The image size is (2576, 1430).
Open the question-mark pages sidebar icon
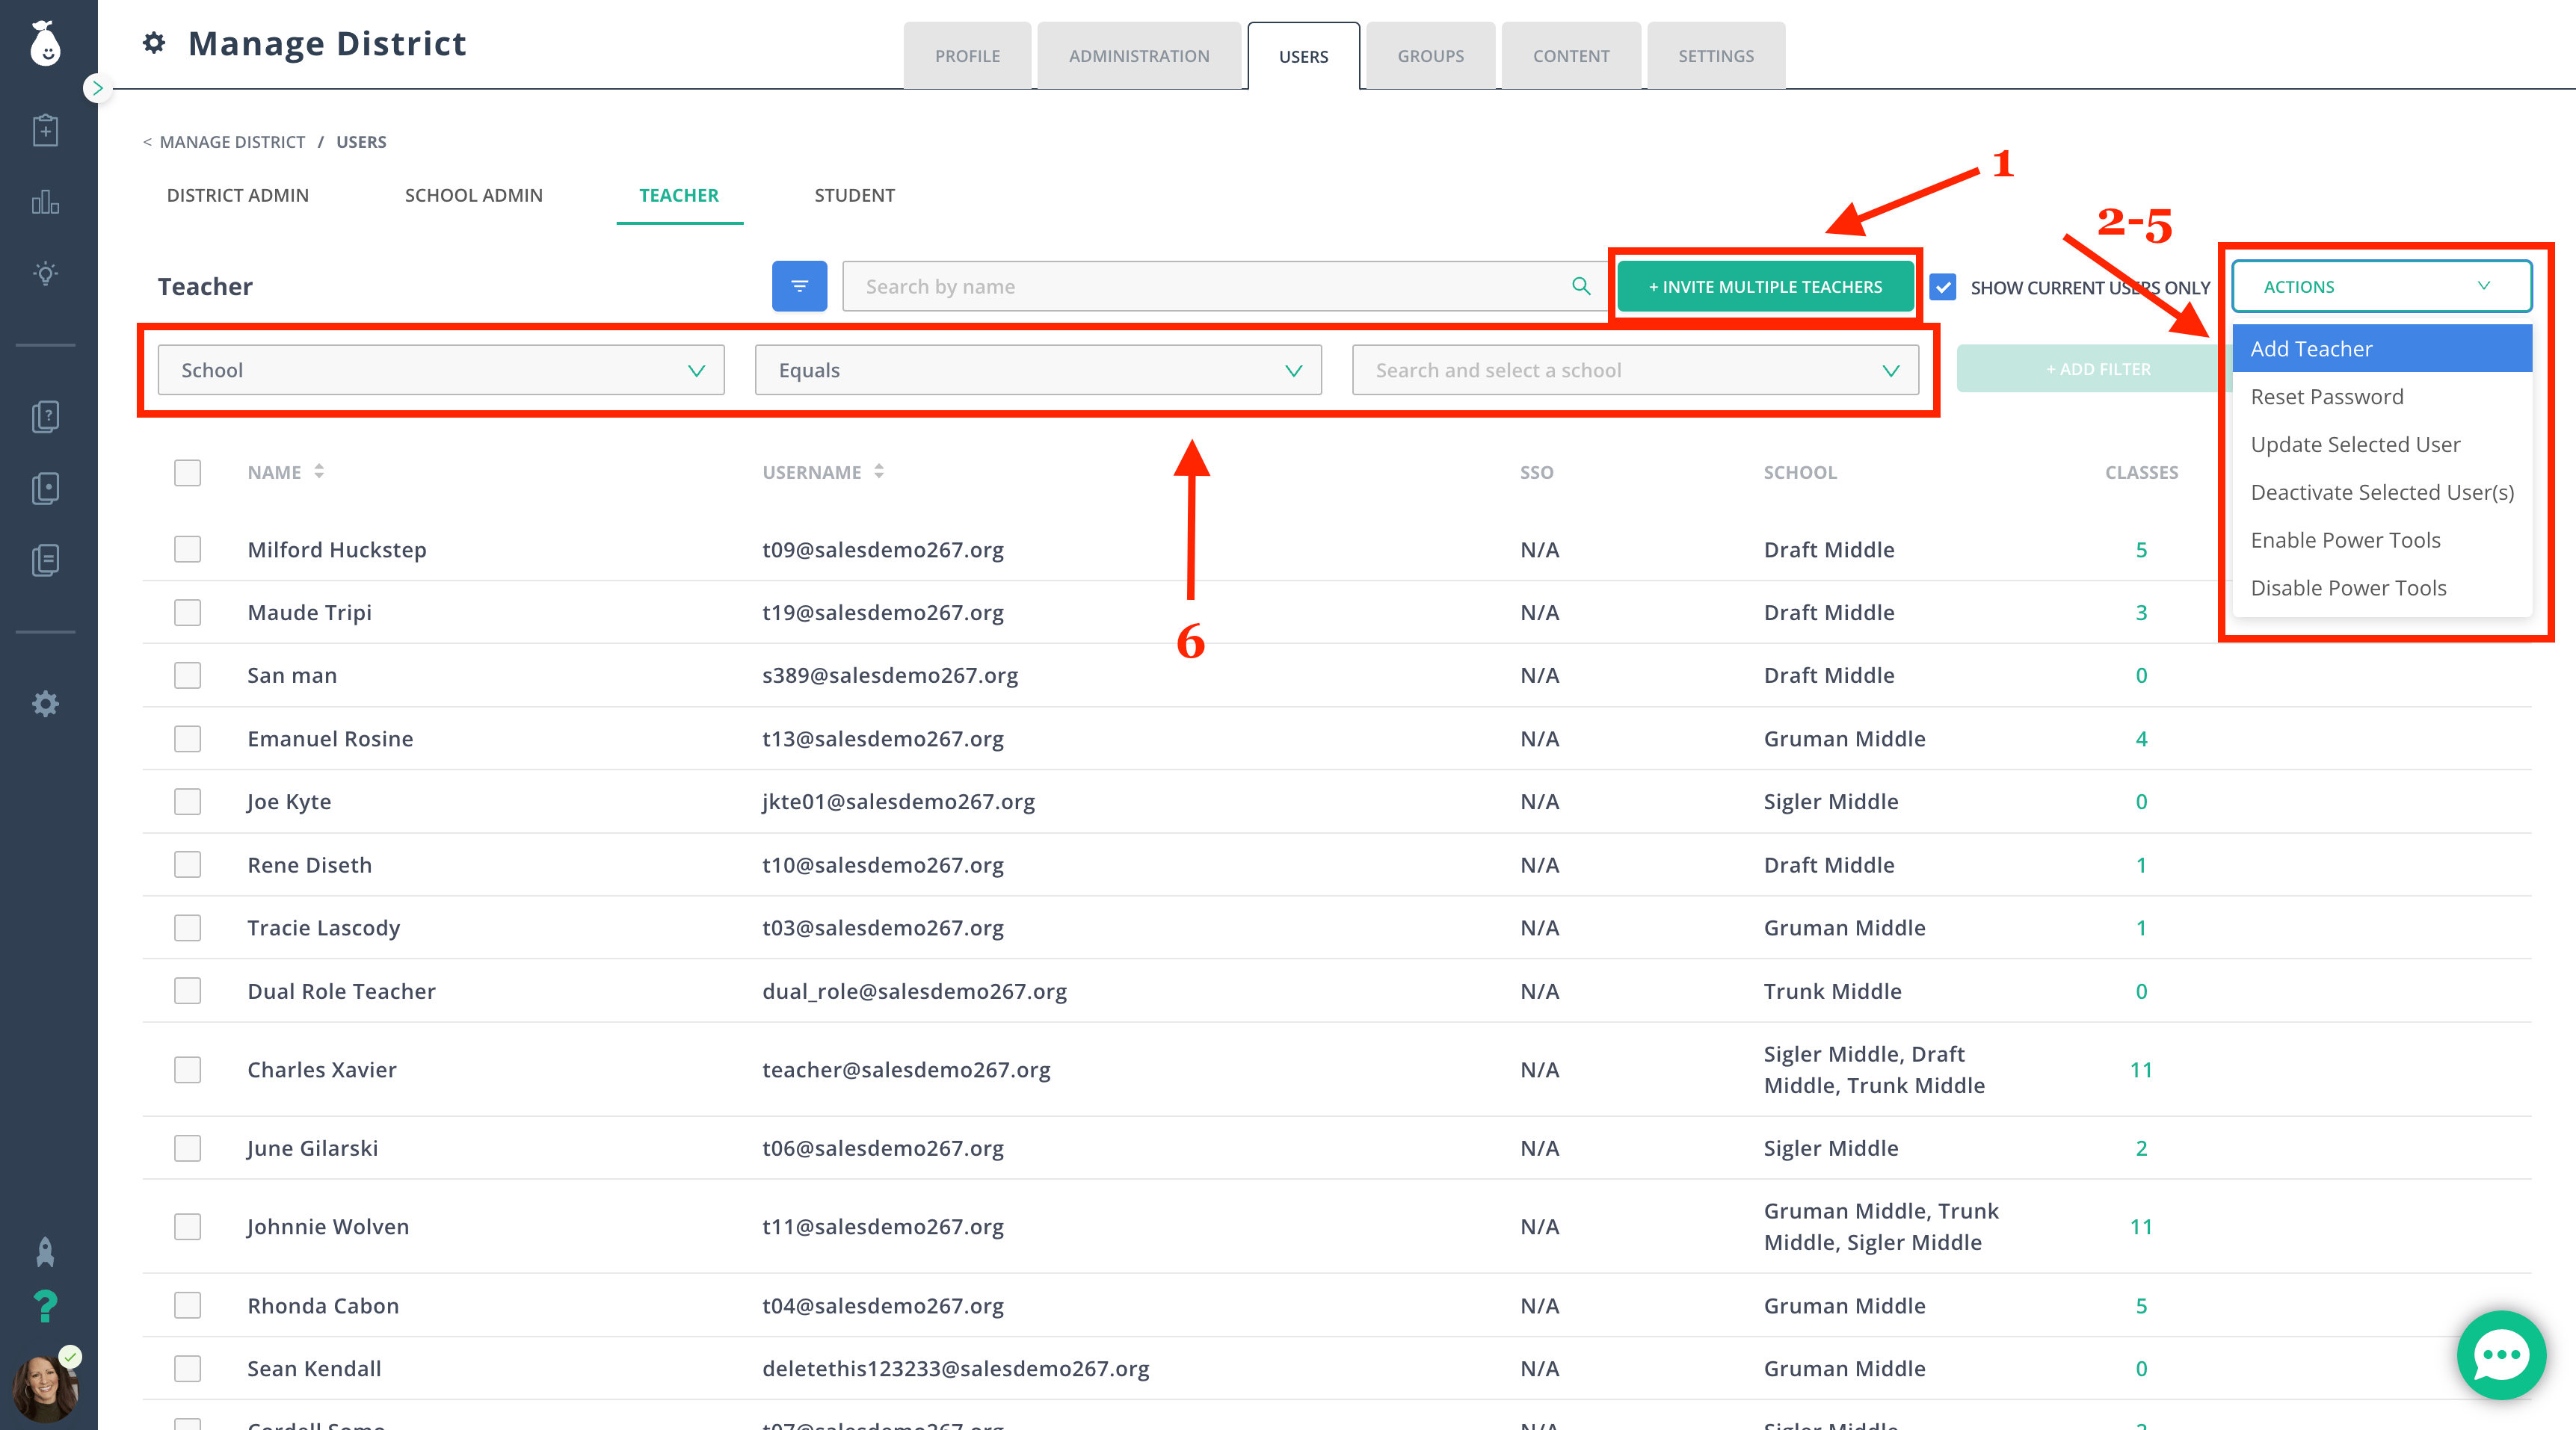45,417
